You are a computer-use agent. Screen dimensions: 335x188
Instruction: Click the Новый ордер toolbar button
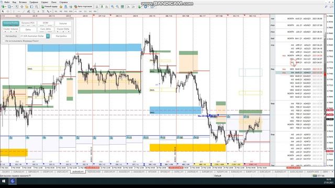point(50,7)
